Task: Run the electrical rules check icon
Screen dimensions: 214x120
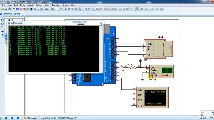Action: coord(162,9)
